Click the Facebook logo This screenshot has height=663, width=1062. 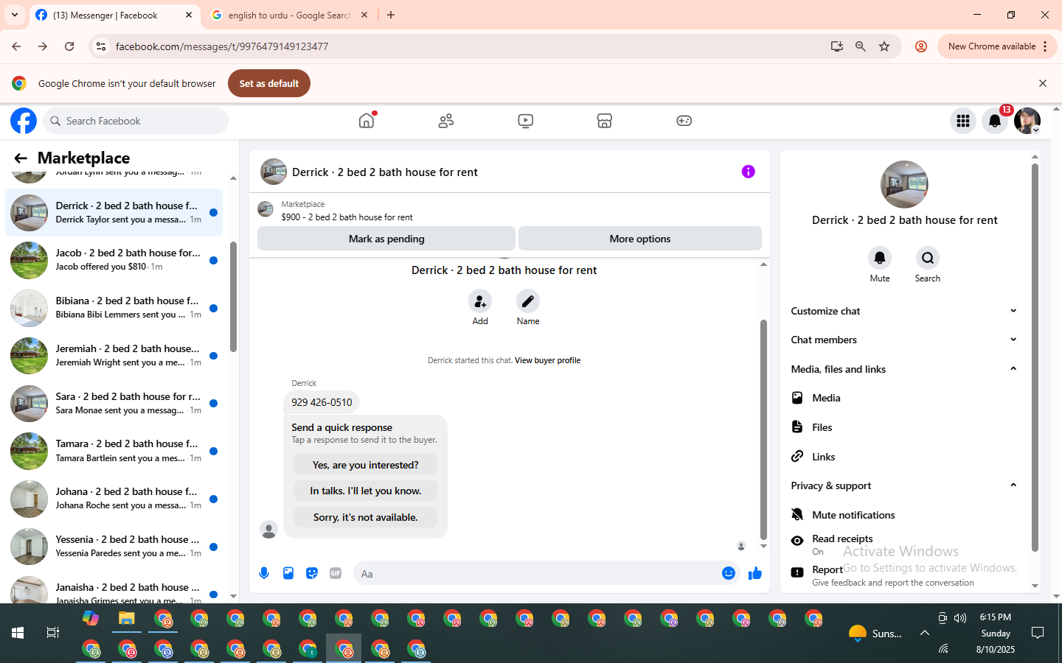coord(24,121)
